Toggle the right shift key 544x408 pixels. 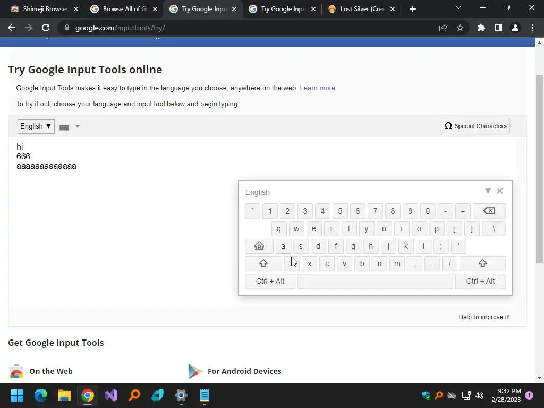482,263
